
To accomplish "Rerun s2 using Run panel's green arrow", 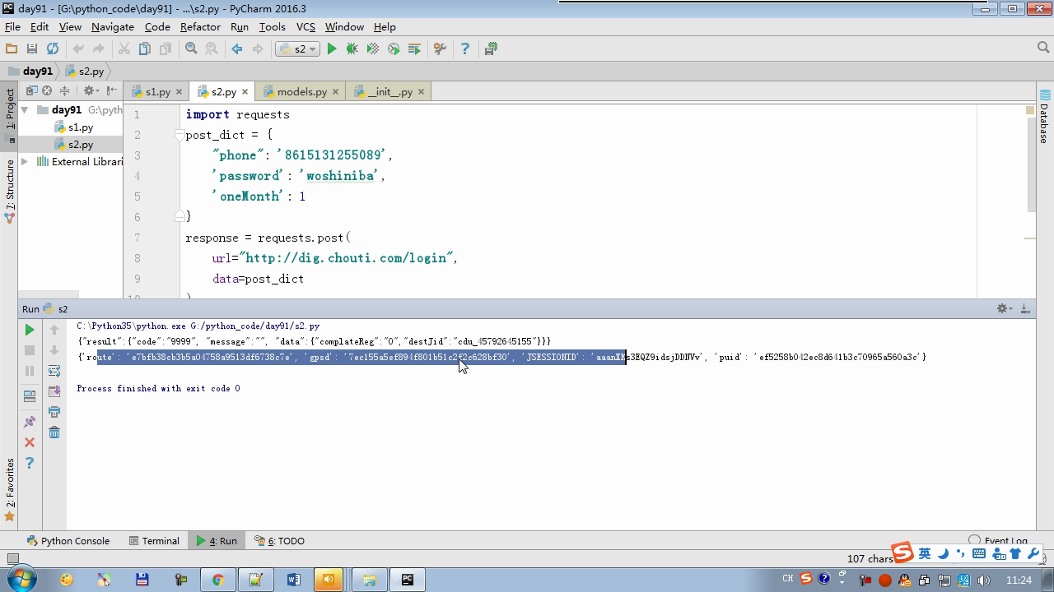I will (30, 330).
